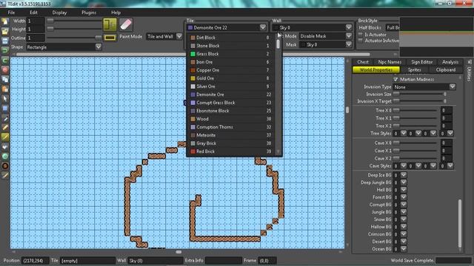Click the brush Width slider handle
This screenshot has height=266, width=474.
[50, 21]
